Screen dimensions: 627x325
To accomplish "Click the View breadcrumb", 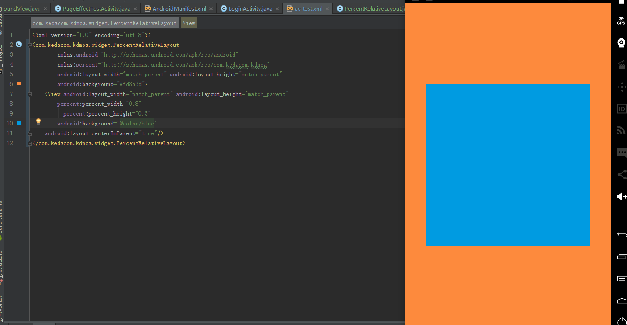I will point(189,23).
